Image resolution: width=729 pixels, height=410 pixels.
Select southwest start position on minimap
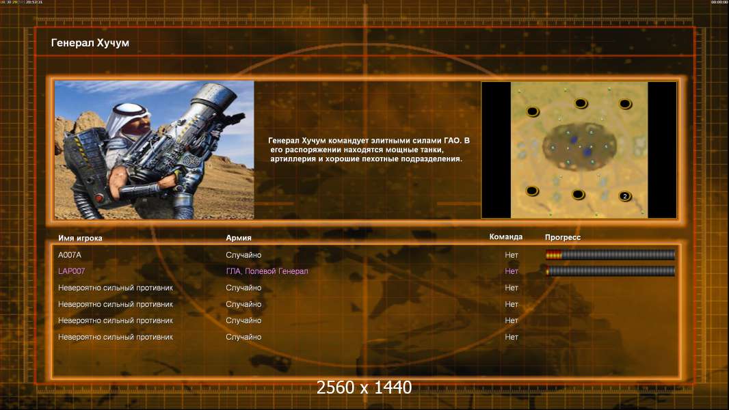(x=532, y=191)
